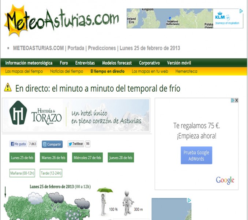This screenshot has width=248, height=220.
Task: Click the AdChoices icon on KLM ad
Action: [x=241, y=11]
